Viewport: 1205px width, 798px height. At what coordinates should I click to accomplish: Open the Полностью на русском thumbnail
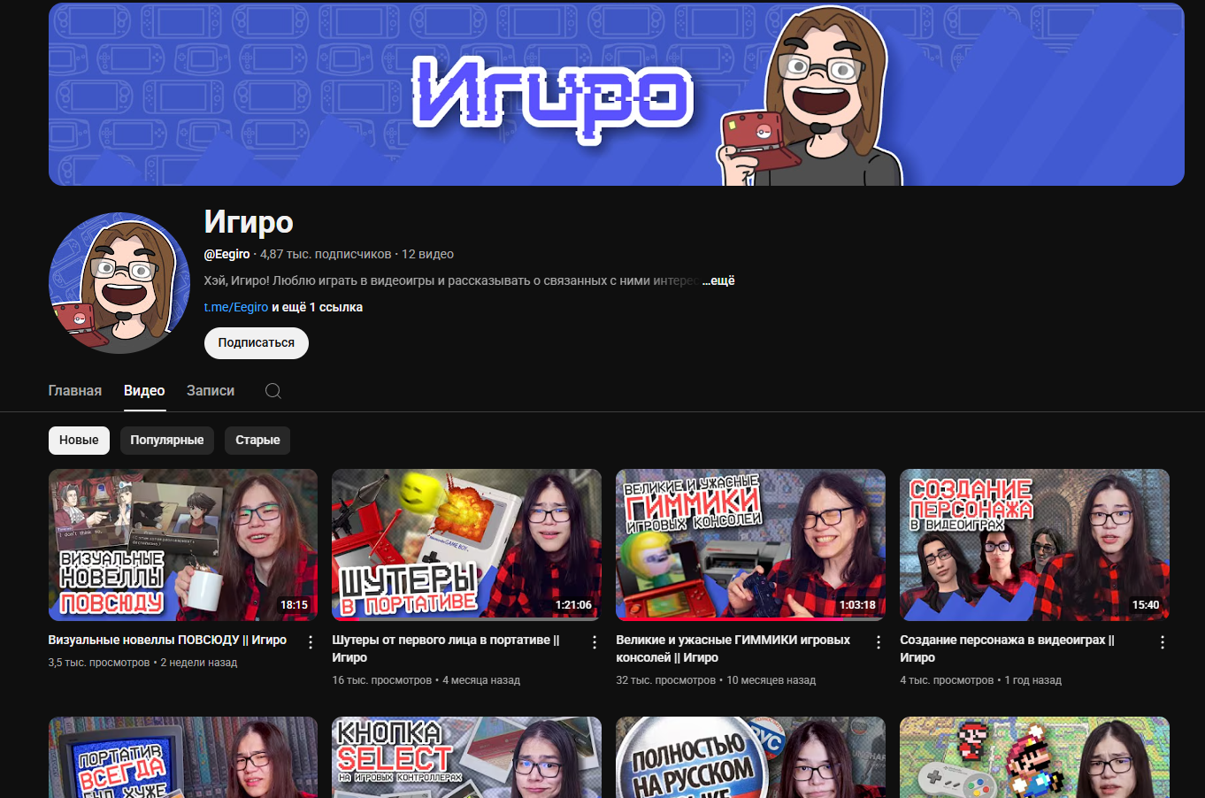750,757
